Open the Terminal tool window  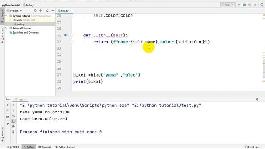tap(44, 147)
